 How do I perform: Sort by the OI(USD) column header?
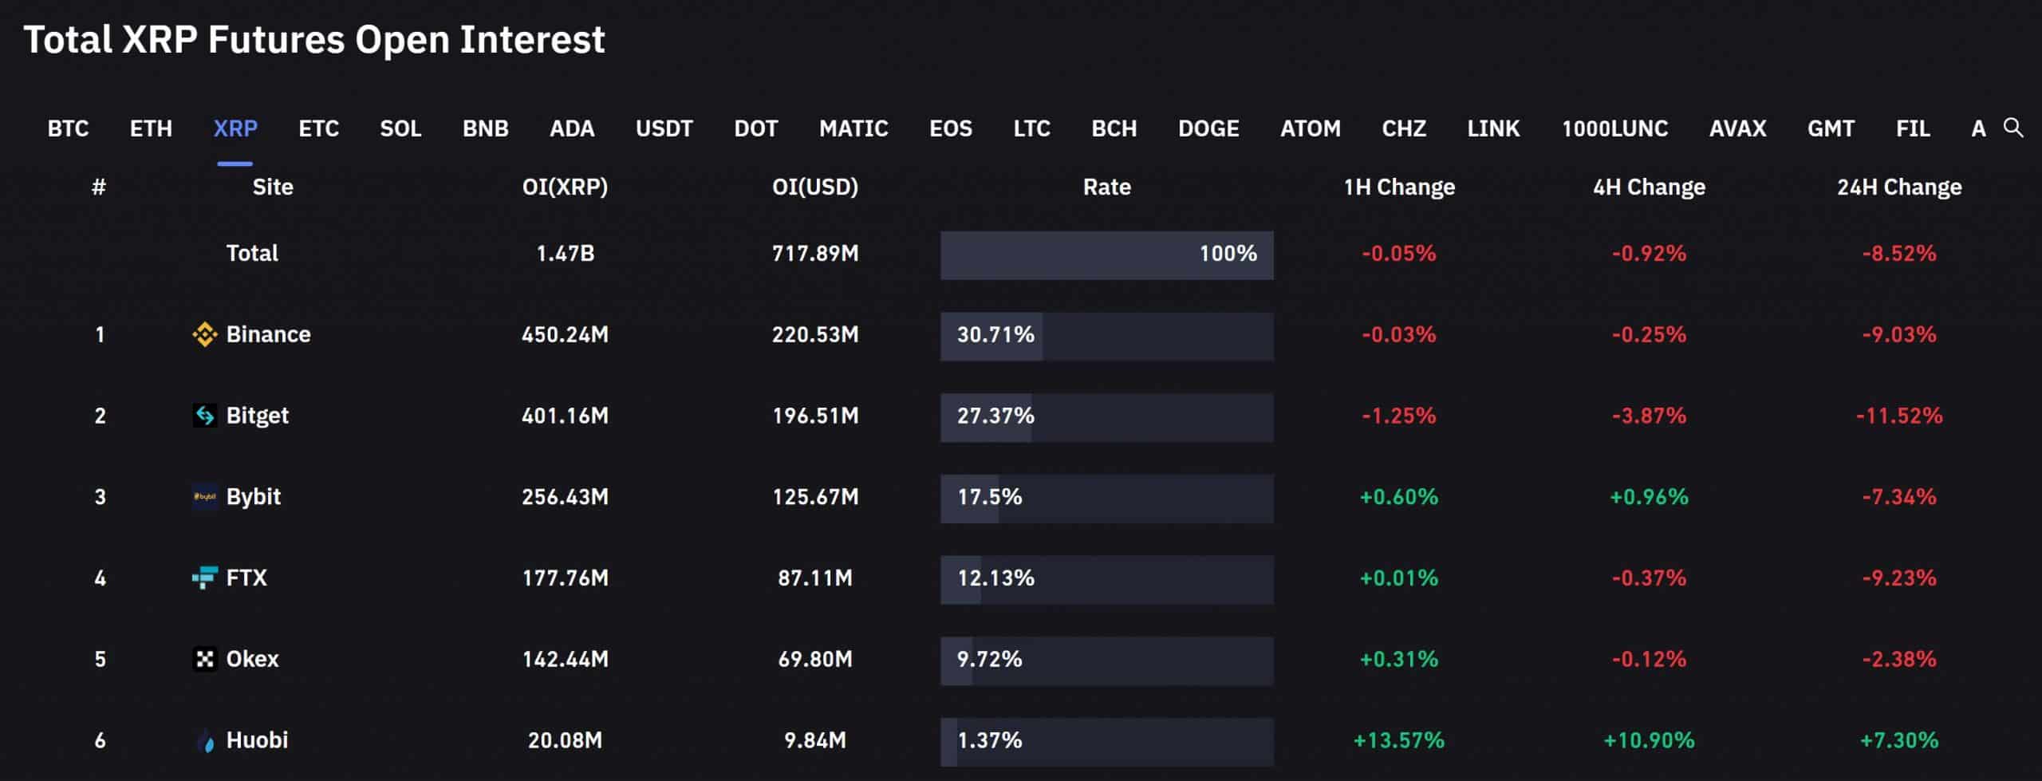tap(815, 187)
